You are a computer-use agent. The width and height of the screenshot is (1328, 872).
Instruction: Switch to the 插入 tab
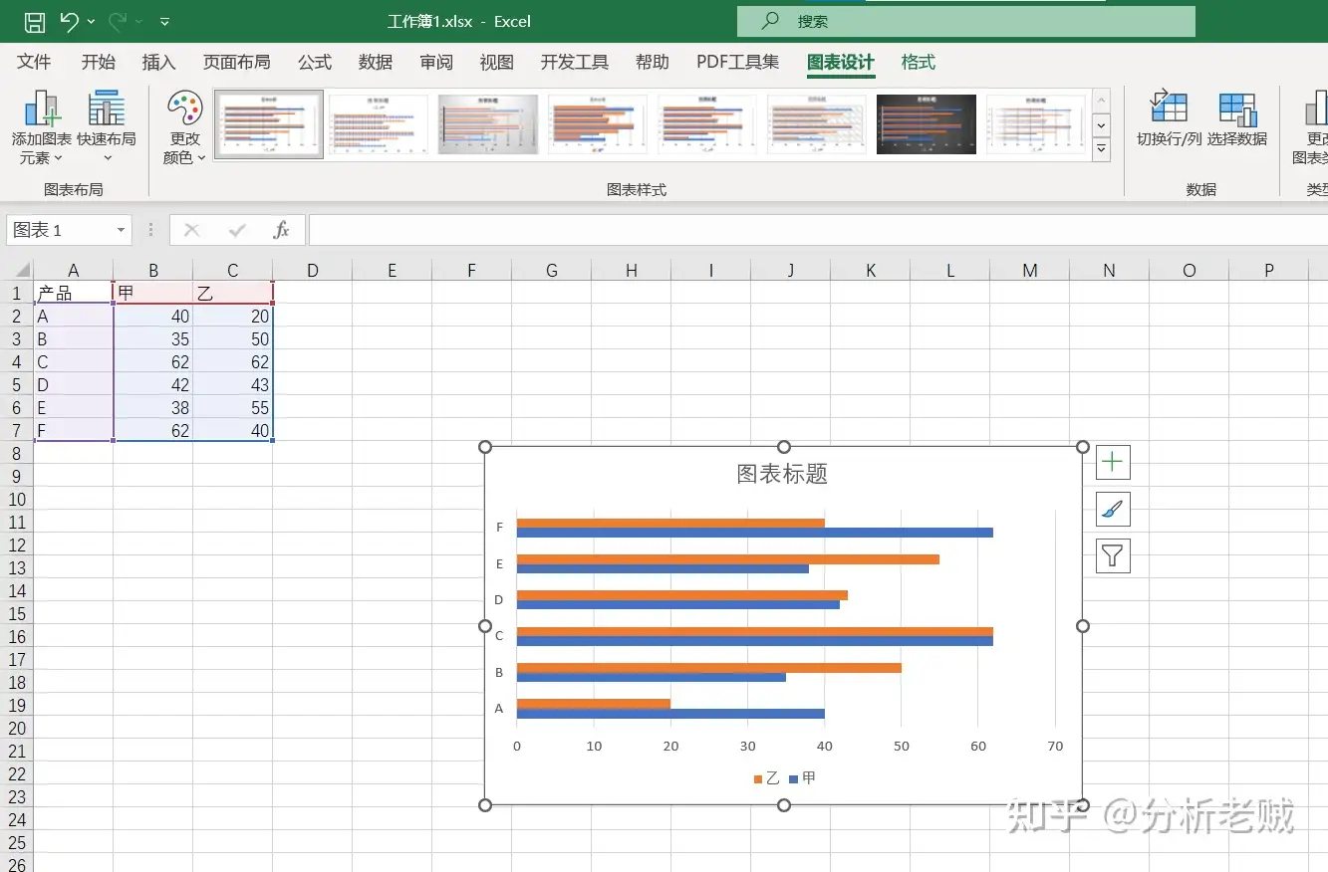coord(158,62)
